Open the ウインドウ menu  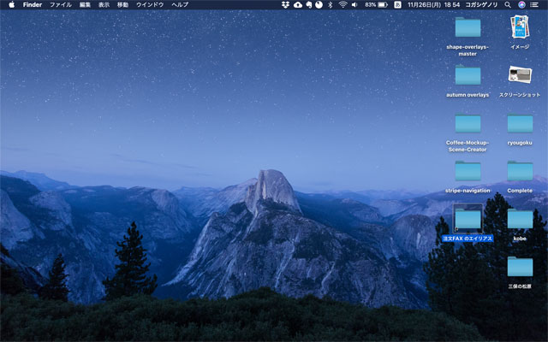click(x=150, y=5)
